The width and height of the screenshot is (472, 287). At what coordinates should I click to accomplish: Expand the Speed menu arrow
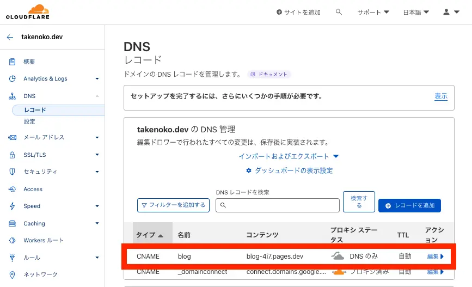[97, 206]
